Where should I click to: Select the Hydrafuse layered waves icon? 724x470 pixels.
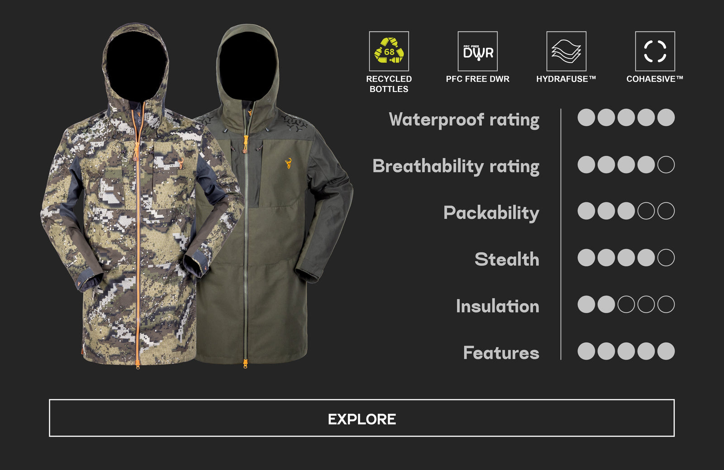(x=566, y=51)
